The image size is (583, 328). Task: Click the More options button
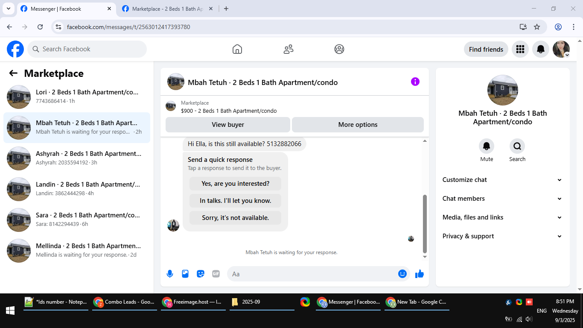click(x=358, y=125)
